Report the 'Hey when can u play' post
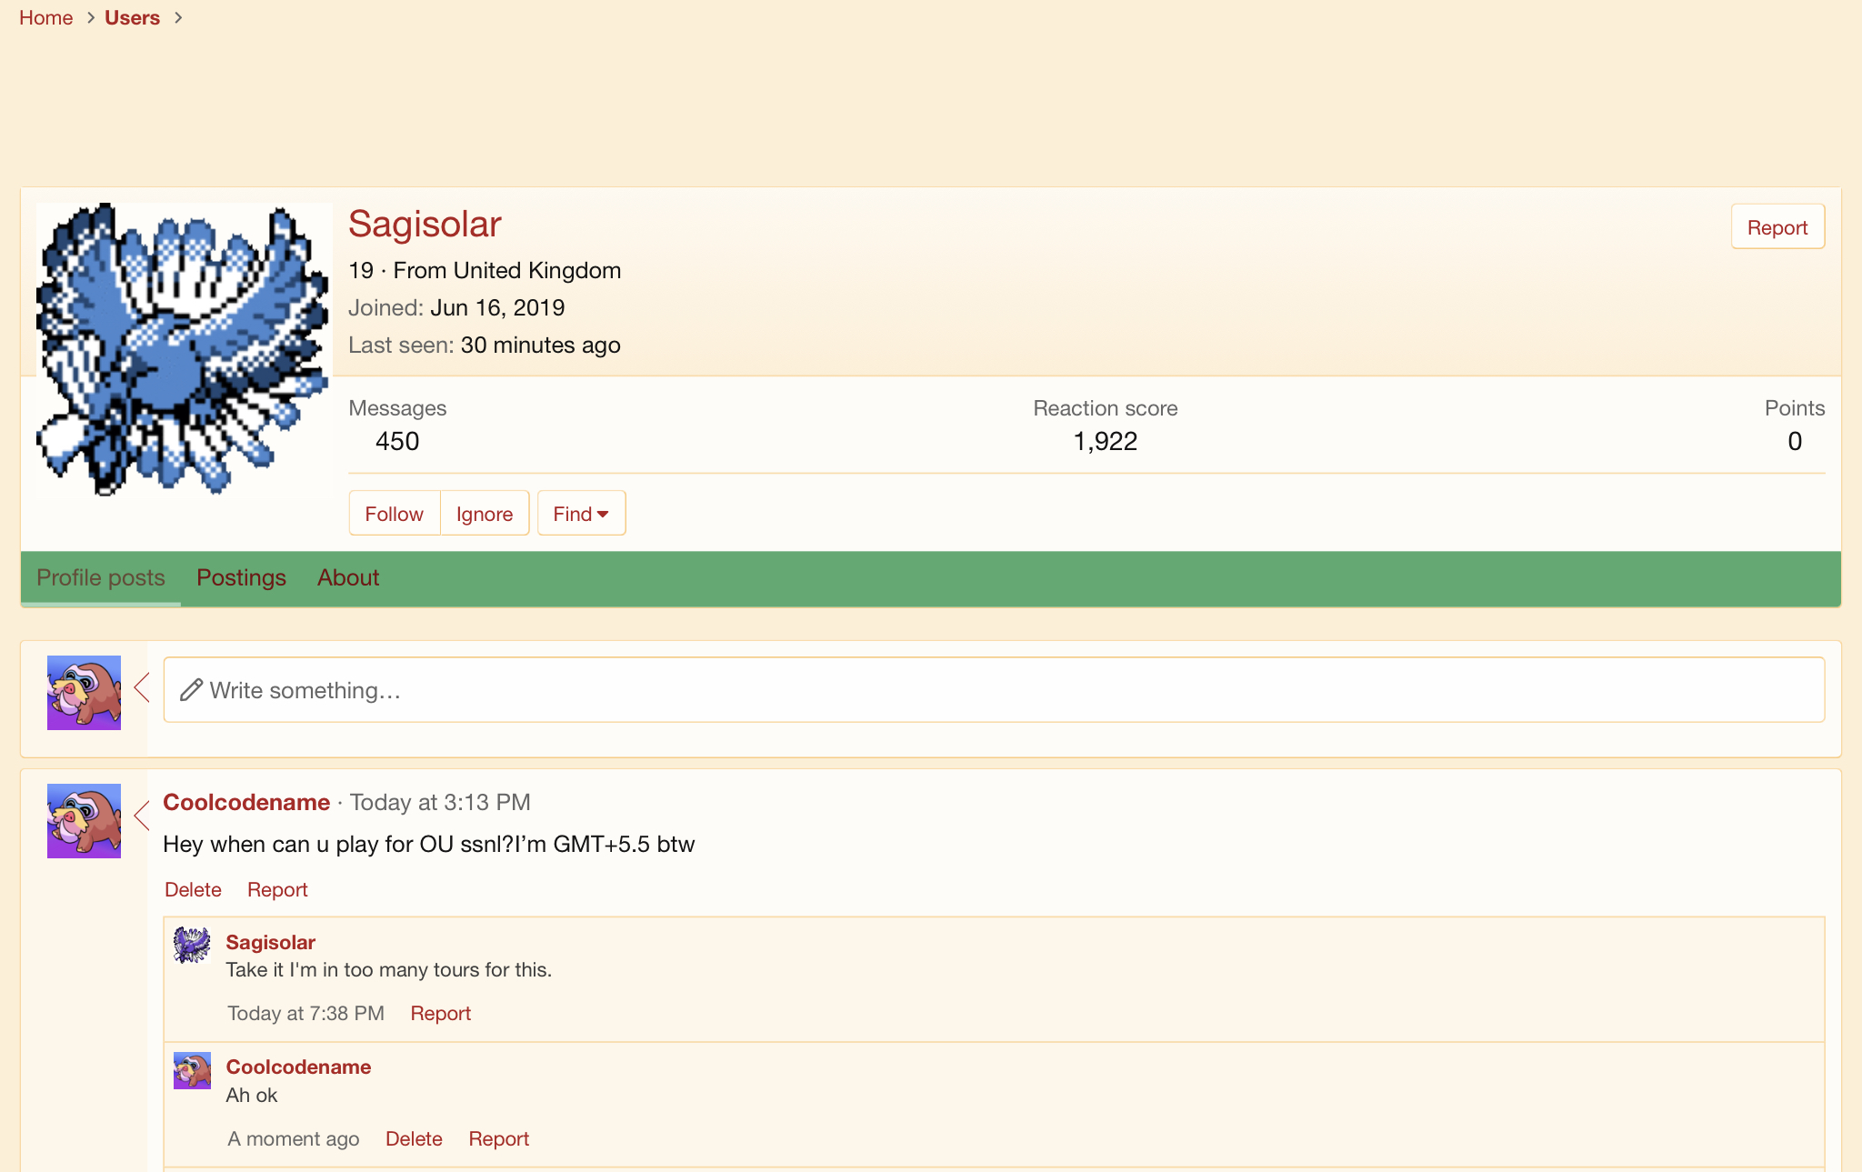This screenshot has height=1172, width=1862. click(x=277, y=889)
